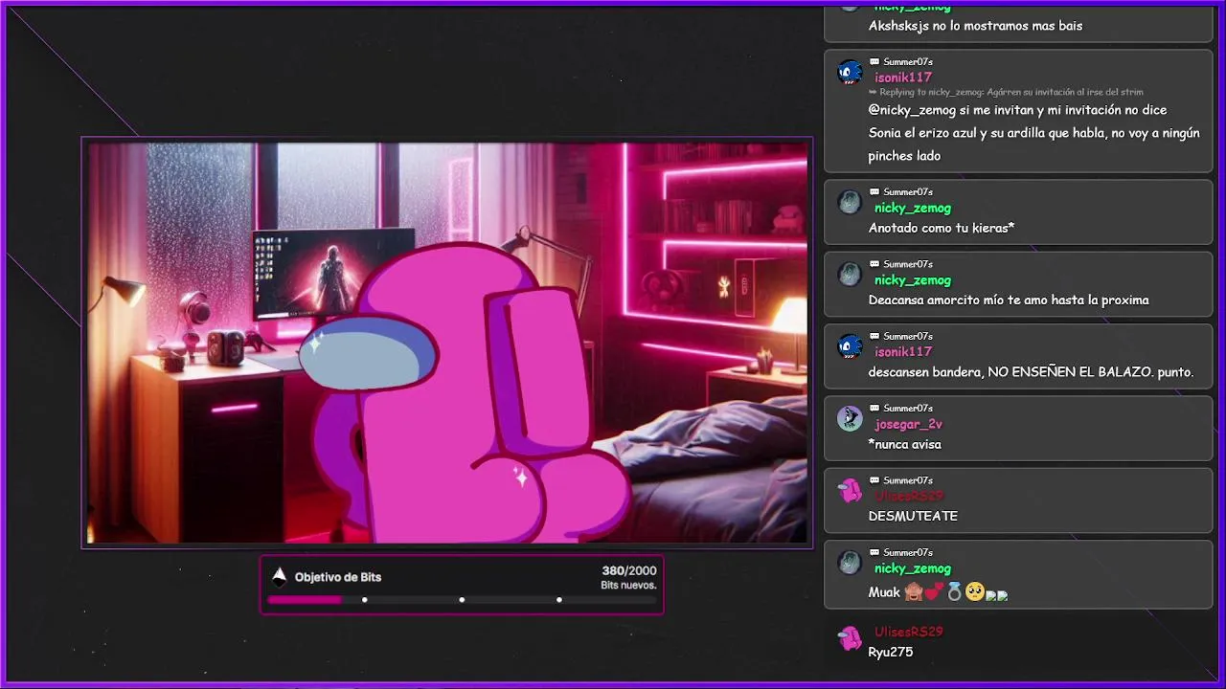Click the Summer07s badge icon above josegar_2v
This screenshot has width=1226, height=689.
tap(874, 408)
